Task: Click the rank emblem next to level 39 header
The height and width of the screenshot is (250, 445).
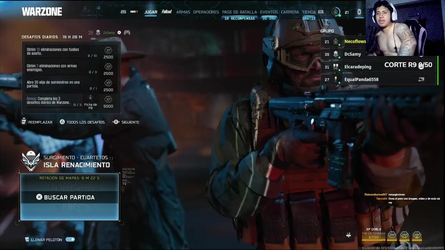Action: click(x=98, y=32)
